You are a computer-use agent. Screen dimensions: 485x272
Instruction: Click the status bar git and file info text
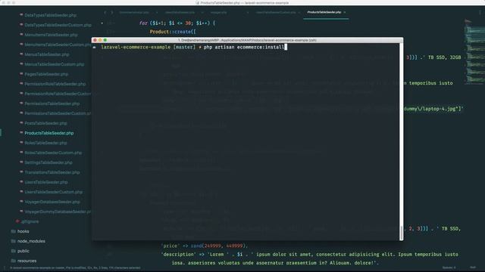click(75, 268)
